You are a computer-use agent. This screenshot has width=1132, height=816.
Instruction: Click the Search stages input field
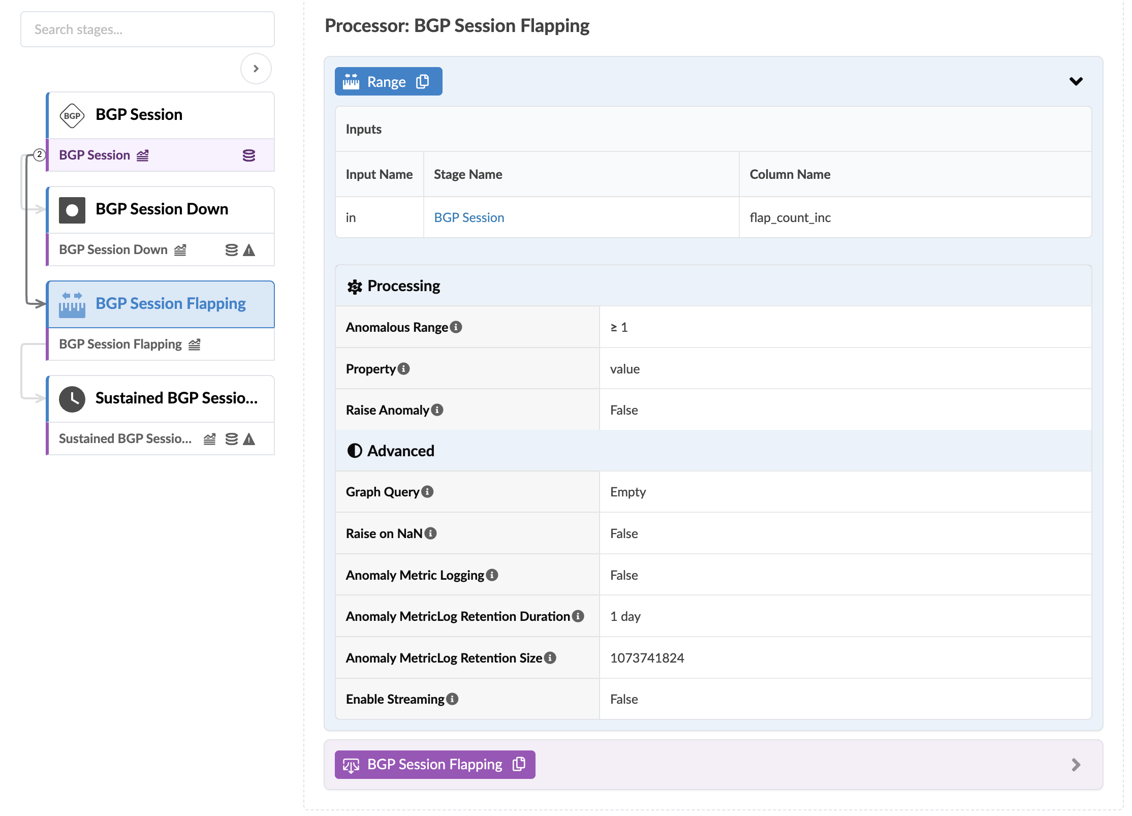click(x=147, y=29)
